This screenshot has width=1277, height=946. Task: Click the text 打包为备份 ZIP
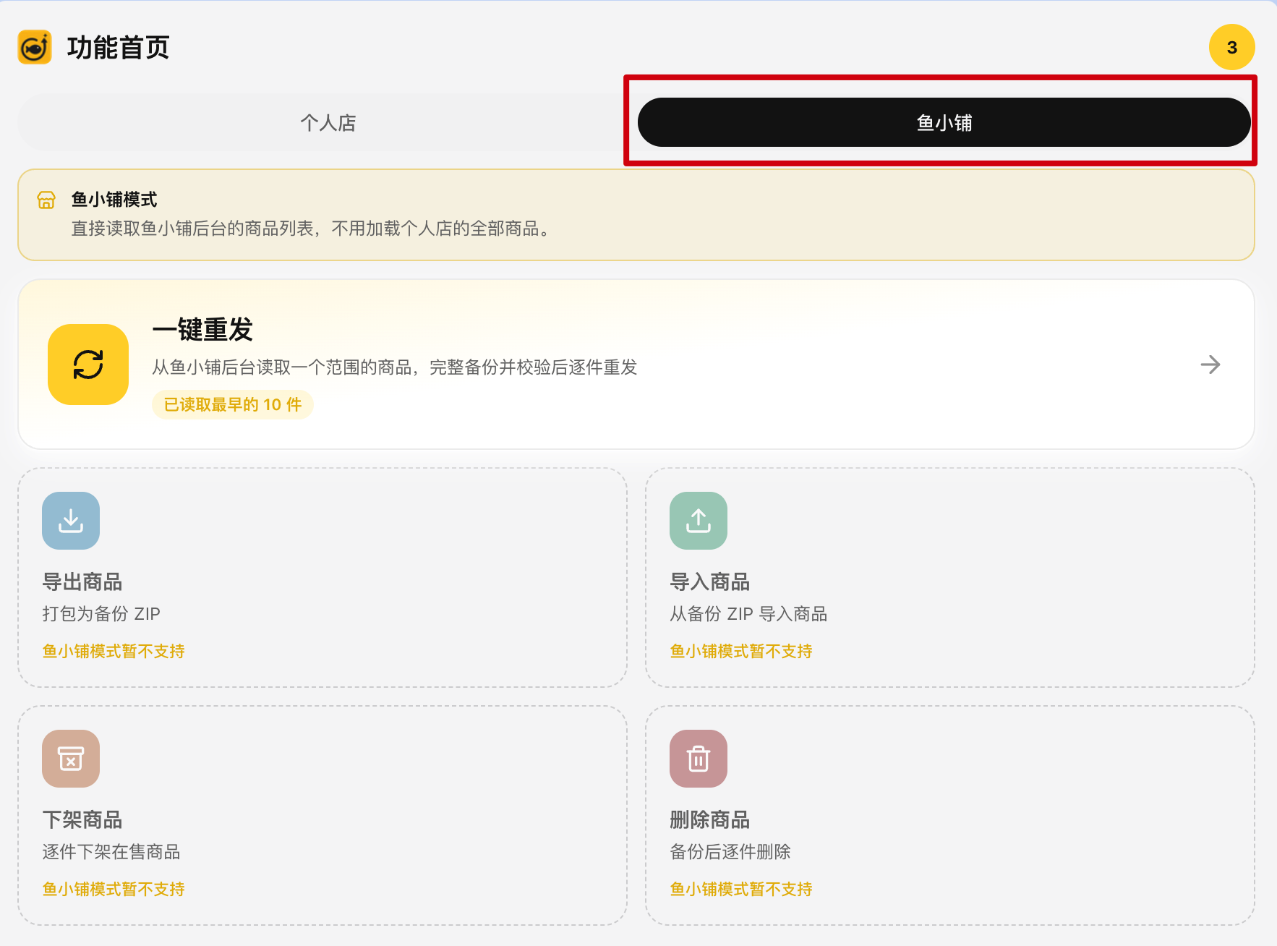[101, 614]
